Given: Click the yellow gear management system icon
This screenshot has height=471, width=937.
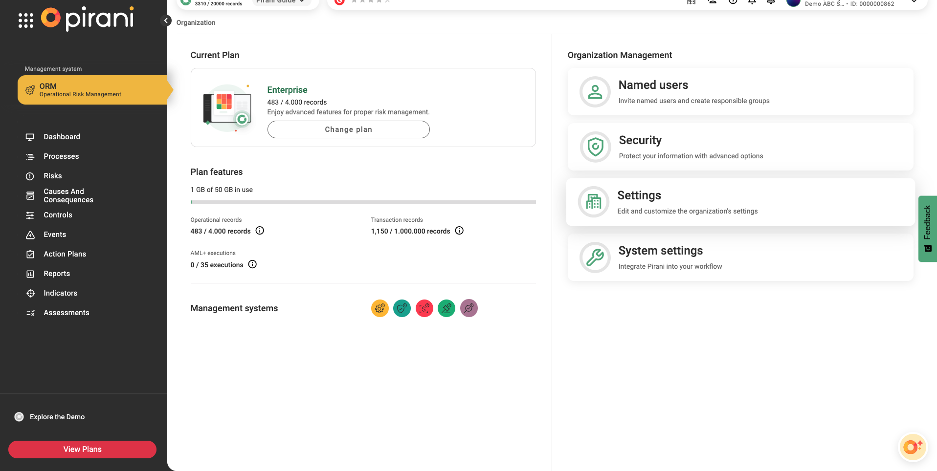Looking at the screenshot, I should pos(379,308).
